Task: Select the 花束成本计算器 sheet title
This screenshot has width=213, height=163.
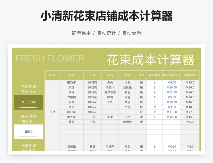Action: pos(150,60)
